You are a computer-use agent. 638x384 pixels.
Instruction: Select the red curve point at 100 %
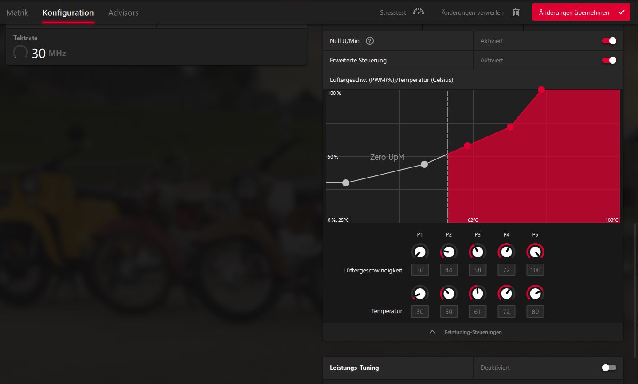tap(541, 90)
